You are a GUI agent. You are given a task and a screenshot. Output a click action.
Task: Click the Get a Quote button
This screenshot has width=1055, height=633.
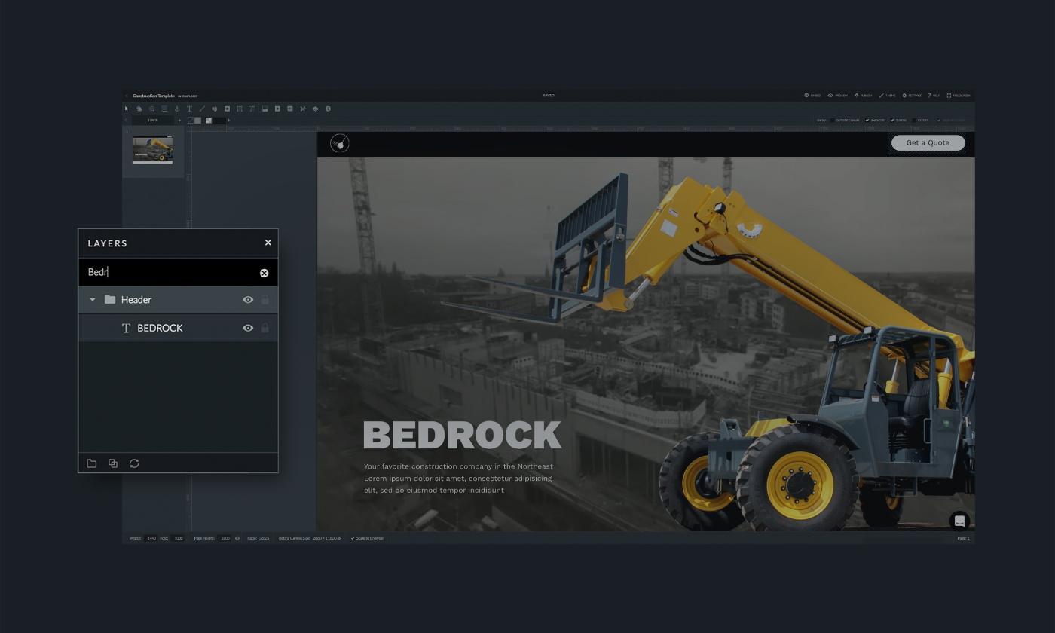pos(928,142)
